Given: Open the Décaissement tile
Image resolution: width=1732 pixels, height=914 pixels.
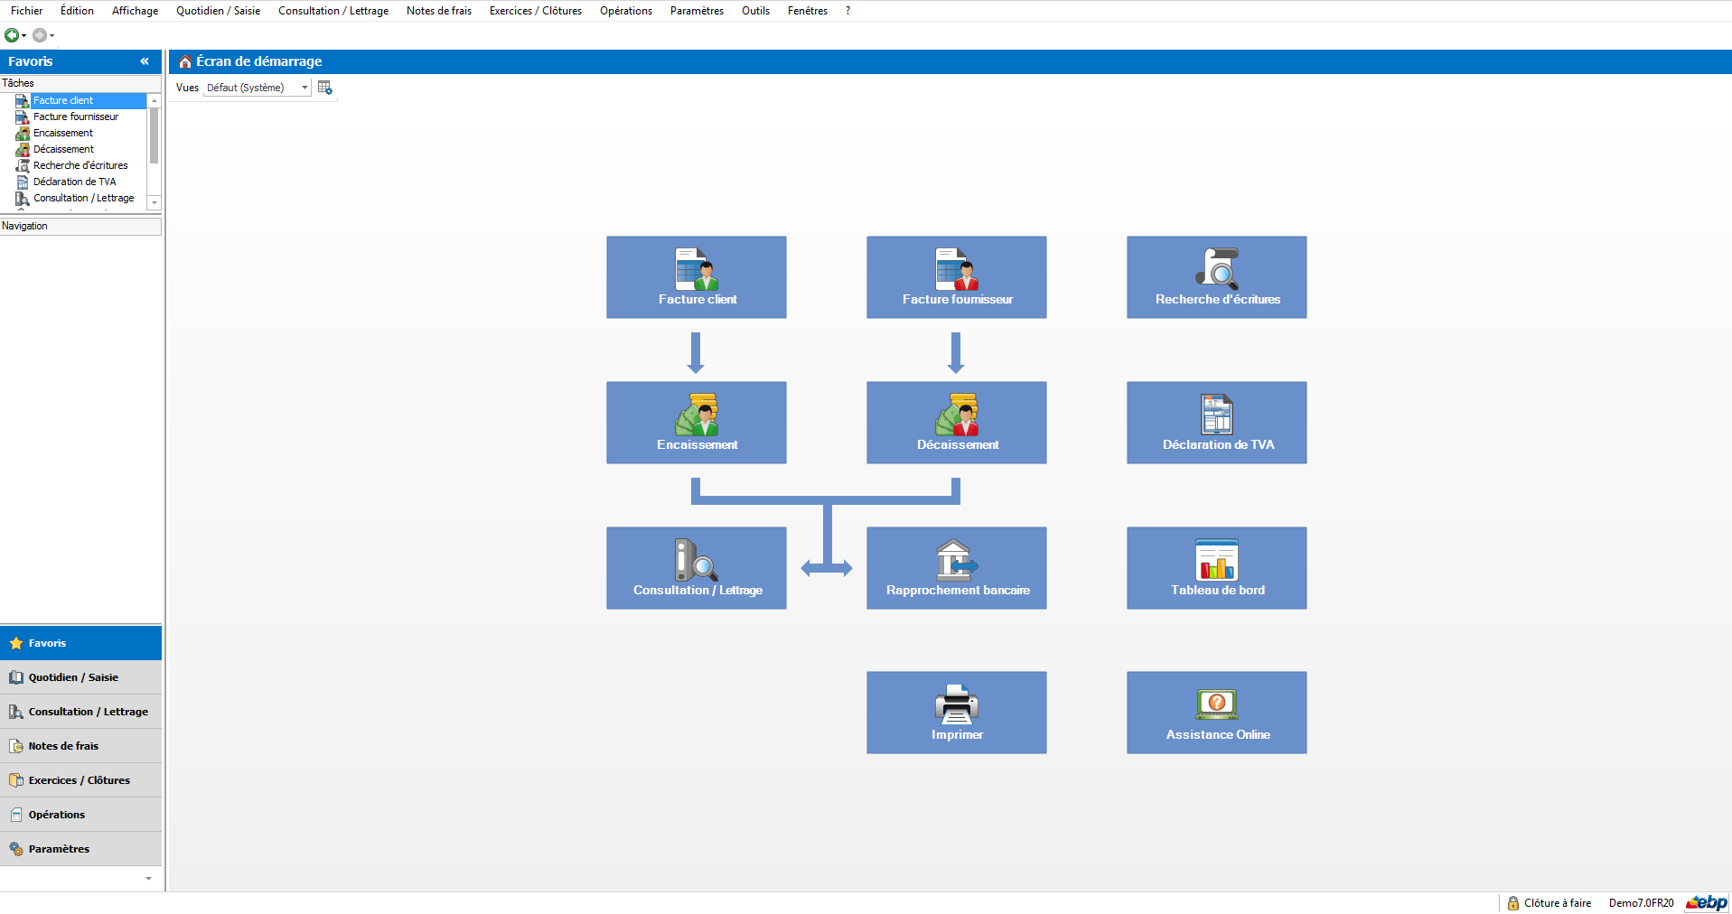Looking at the screenshot, I should pyautogui.click(x=956, y=423).
